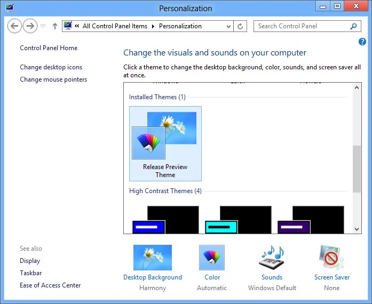Screen dimensions: 372x304
Task: Click the Installed Themes (1) heading
Action: 157,97
